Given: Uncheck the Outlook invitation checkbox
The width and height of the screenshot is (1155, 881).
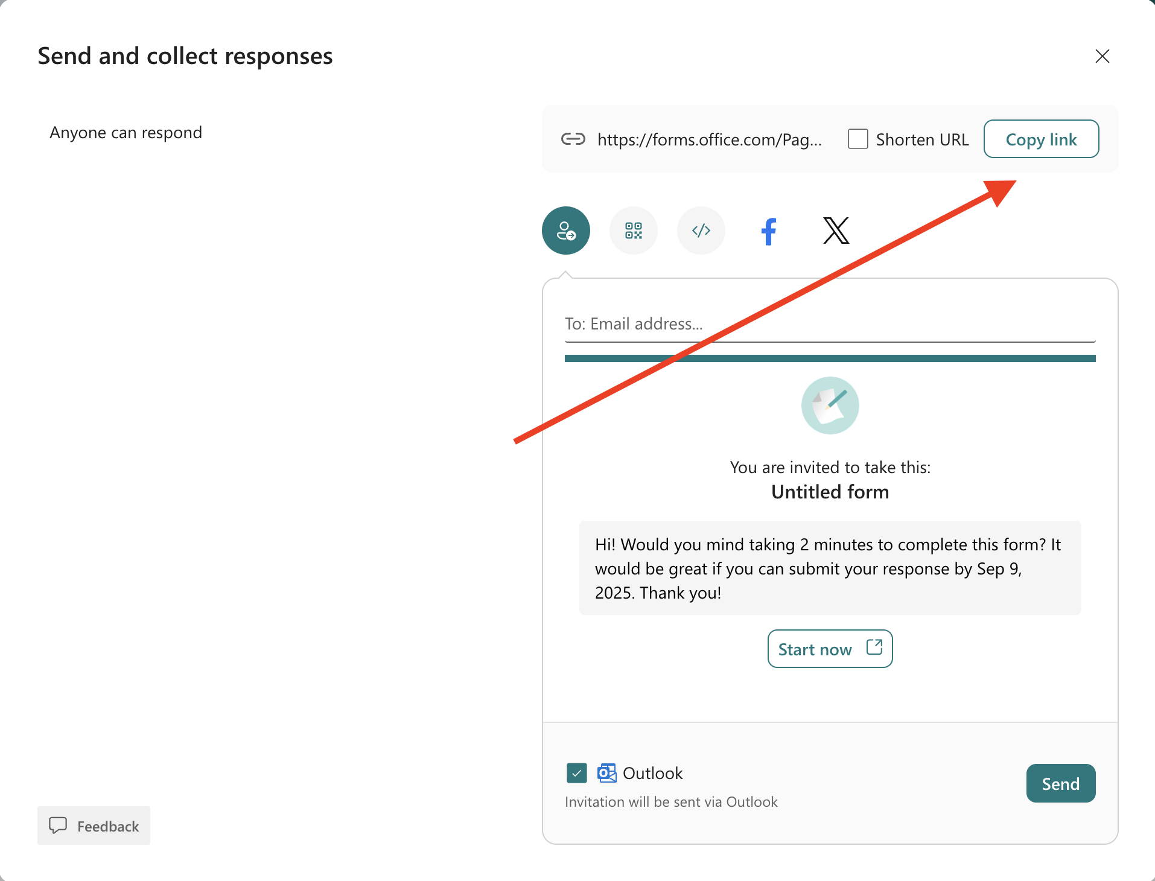Looking at the screenshot, I should [x=576, y=773].
